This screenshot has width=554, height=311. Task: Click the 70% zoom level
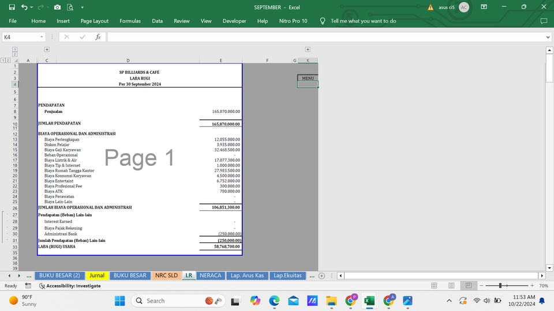[544, 286]
